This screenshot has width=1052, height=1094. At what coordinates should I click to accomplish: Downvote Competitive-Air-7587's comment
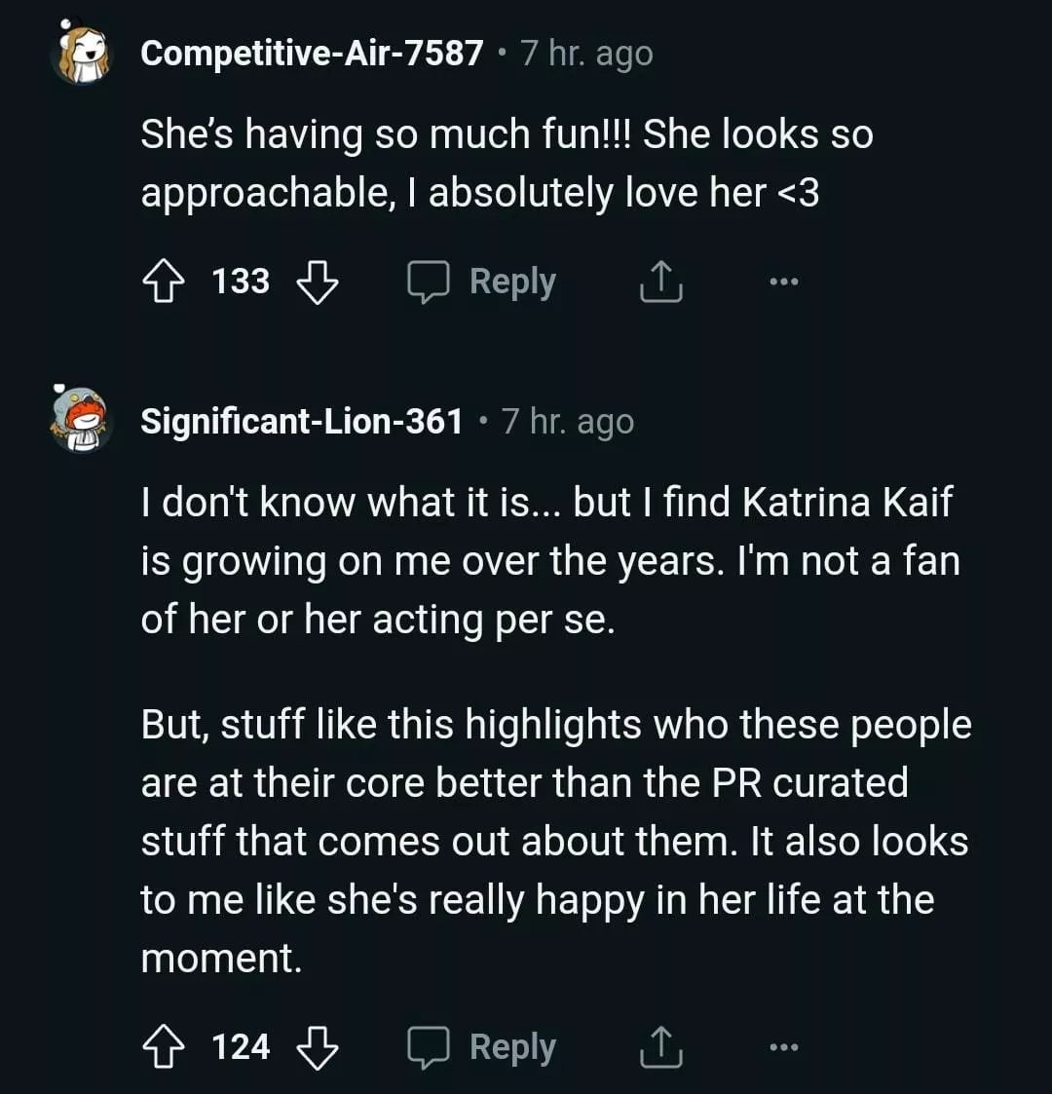317,283
